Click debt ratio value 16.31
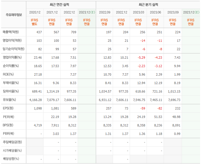 pos(38,83)
